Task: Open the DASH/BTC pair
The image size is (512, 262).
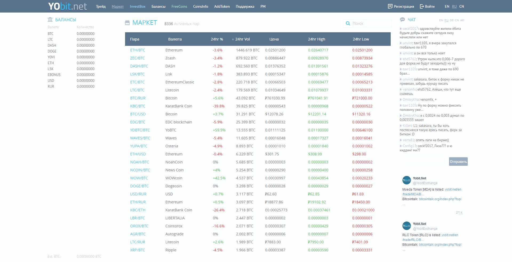Action: click(x=139, y=66)
